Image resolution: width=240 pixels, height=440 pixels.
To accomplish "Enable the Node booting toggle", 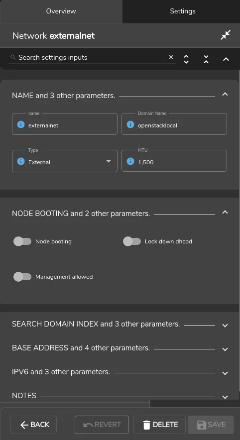I will 22,241.
